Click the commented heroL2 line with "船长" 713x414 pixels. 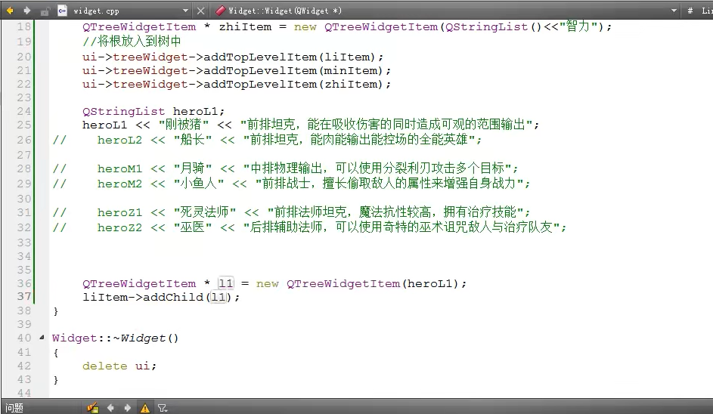click(267, 140)
